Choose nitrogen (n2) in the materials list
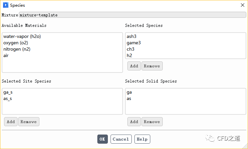The height and width of the screenshot is (149, 248). point(17,49)
